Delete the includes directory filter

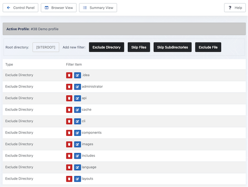(69, 156)
